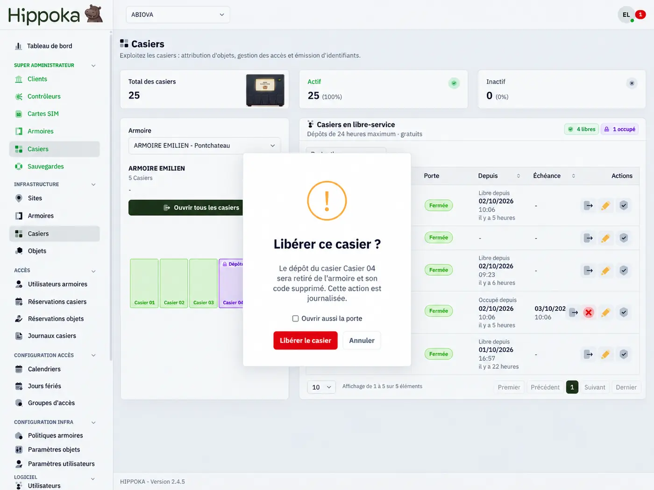Click red release icon in occupied row
Viewport: 654px width, 490px height.
pyautogui.click(x=589, y=312)
